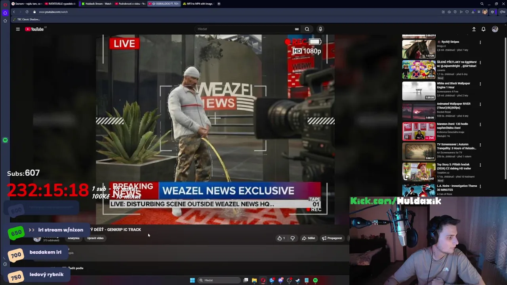This screenshot has width=507, height=285.
Task: Open Steam from the taskbar
Action: click(x=298, y=280)
